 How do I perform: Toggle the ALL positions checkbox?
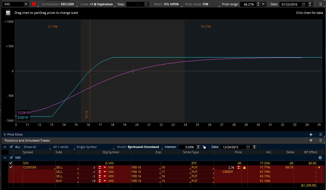[11, 147]
